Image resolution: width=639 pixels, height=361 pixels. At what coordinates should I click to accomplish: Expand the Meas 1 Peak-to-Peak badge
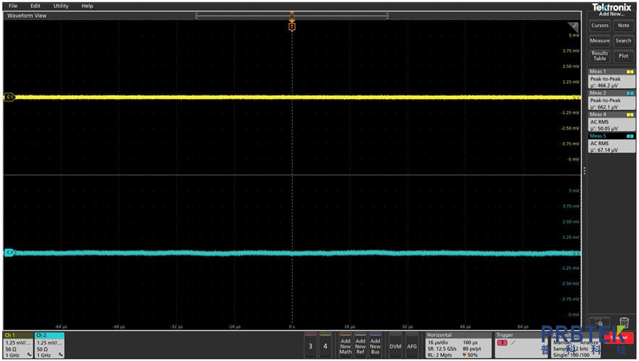click(611, 79)
